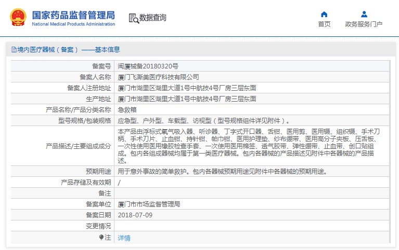The image size is (399, 250).
Task: Click the 型号规格 value starting with 应急型
Action: pyautogui.click(x=203, y=121)
